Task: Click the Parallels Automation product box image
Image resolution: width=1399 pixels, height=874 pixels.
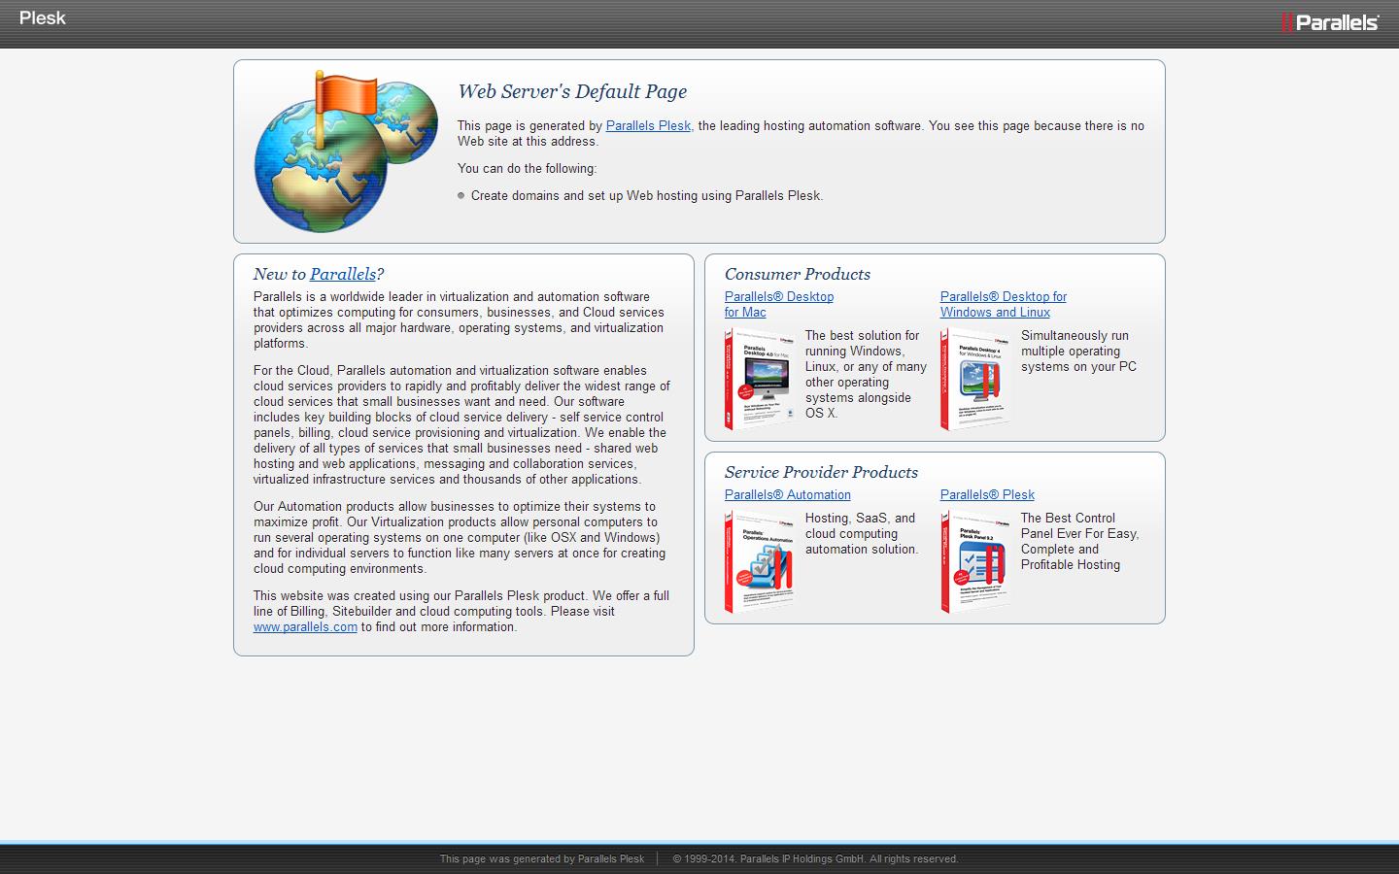Action: [760, 561]
